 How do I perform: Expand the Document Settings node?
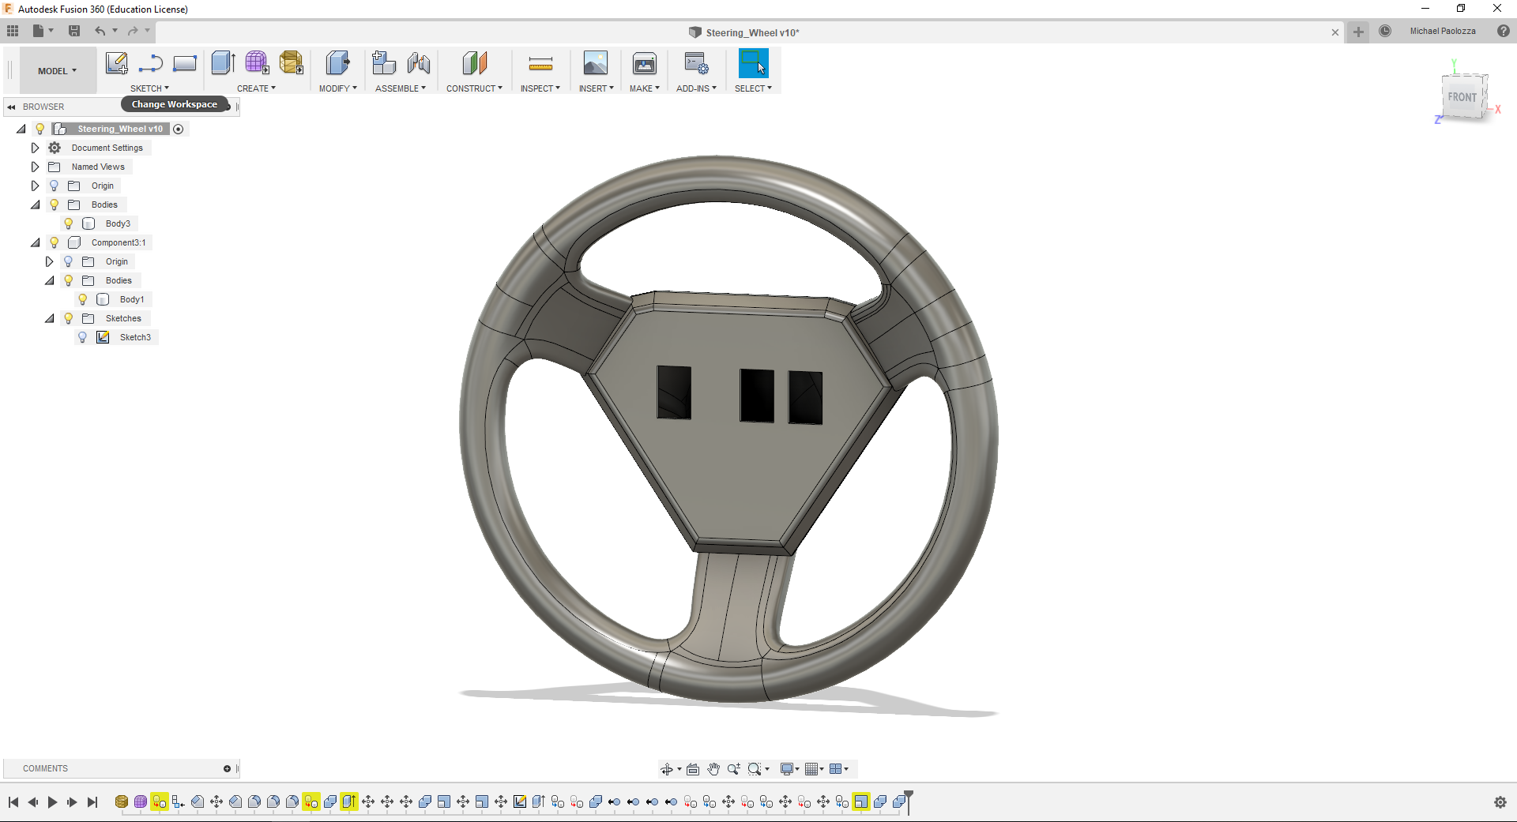coord(35,148)
